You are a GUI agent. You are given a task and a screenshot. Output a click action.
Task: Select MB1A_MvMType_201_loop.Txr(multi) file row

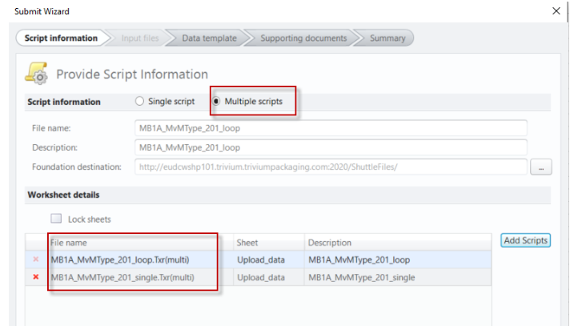click(132, 260)
